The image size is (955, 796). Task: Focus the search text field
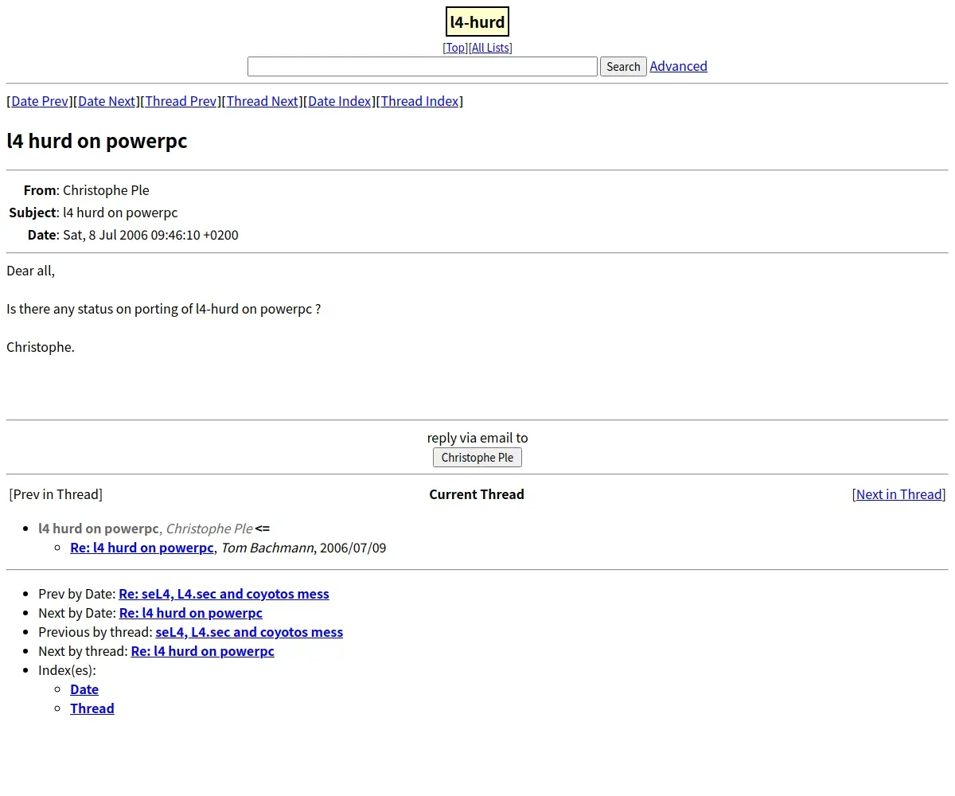click(x=423, y=67)
